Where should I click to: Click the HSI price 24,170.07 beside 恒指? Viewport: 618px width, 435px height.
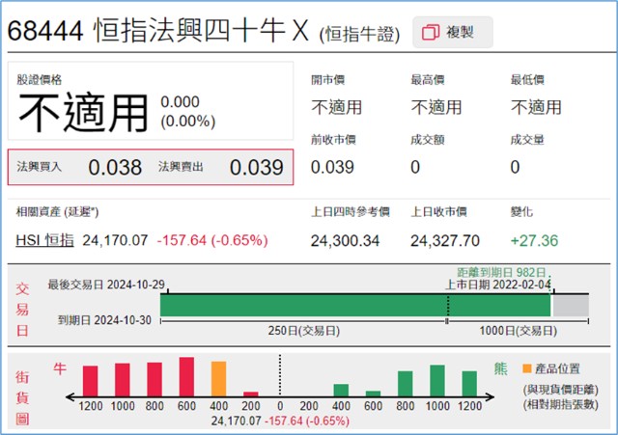115,240
